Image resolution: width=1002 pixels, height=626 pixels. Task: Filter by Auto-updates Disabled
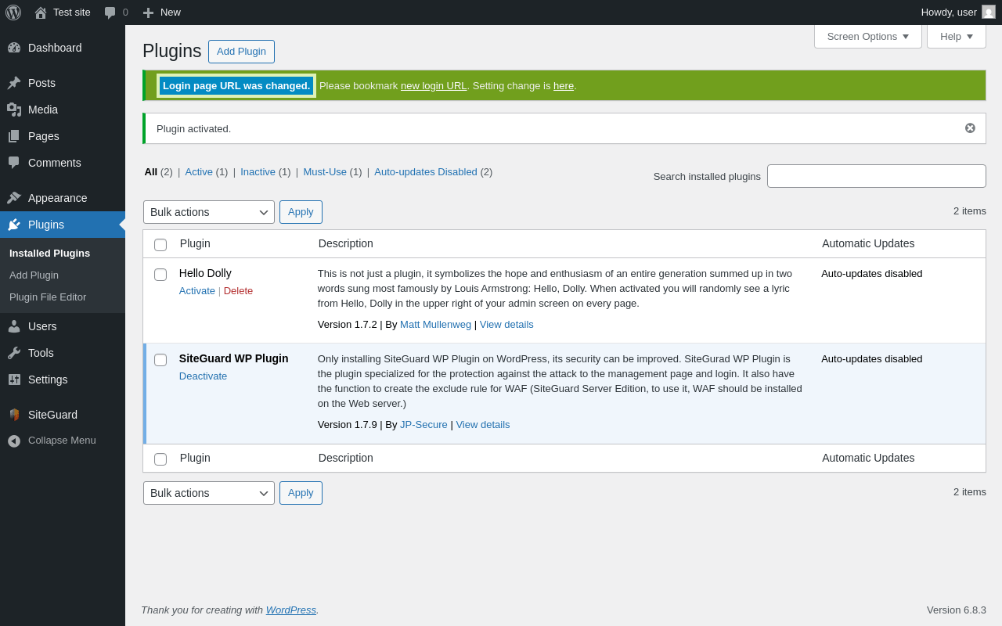pos(426,172)
